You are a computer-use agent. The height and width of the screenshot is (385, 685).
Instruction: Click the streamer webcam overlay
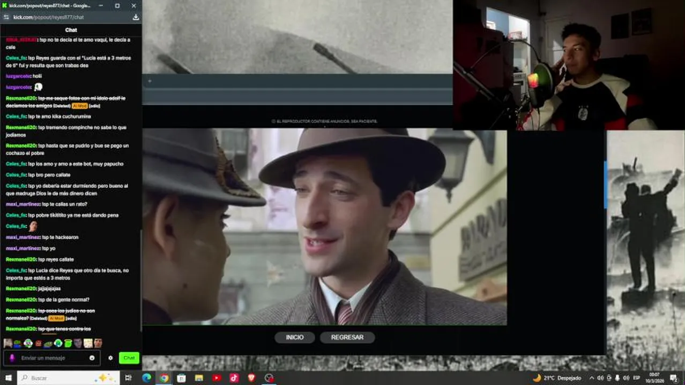[569, 64]
